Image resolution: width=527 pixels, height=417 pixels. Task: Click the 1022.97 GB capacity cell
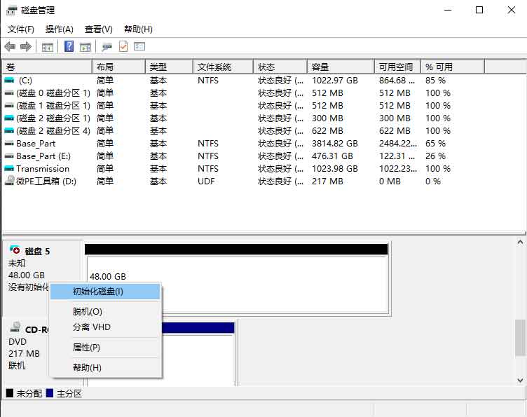[x=335, y=81]
